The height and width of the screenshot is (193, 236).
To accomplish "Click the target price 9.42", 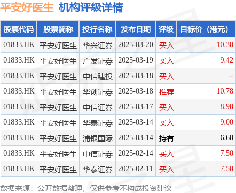I will click(x=226, y=60).
